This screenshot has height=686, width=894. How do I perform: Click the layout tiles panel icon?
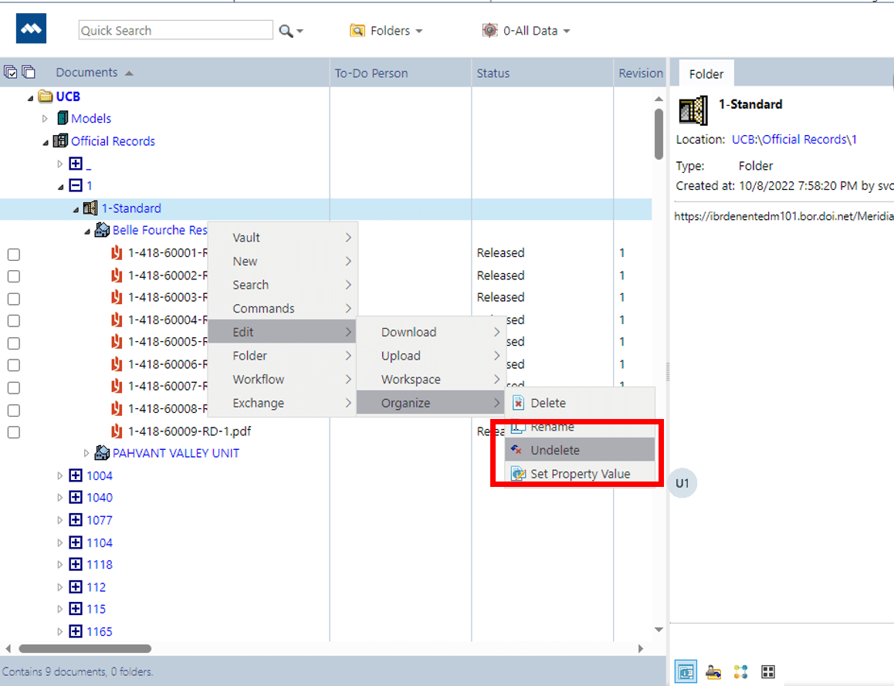[x=767, y=671]
